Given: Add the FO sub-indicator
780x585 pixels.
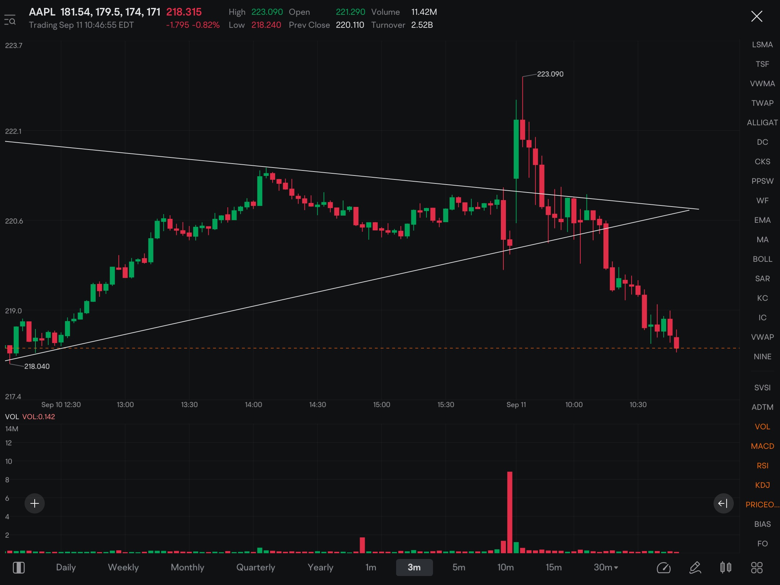Looking at the screenshot, I should 762,543.
